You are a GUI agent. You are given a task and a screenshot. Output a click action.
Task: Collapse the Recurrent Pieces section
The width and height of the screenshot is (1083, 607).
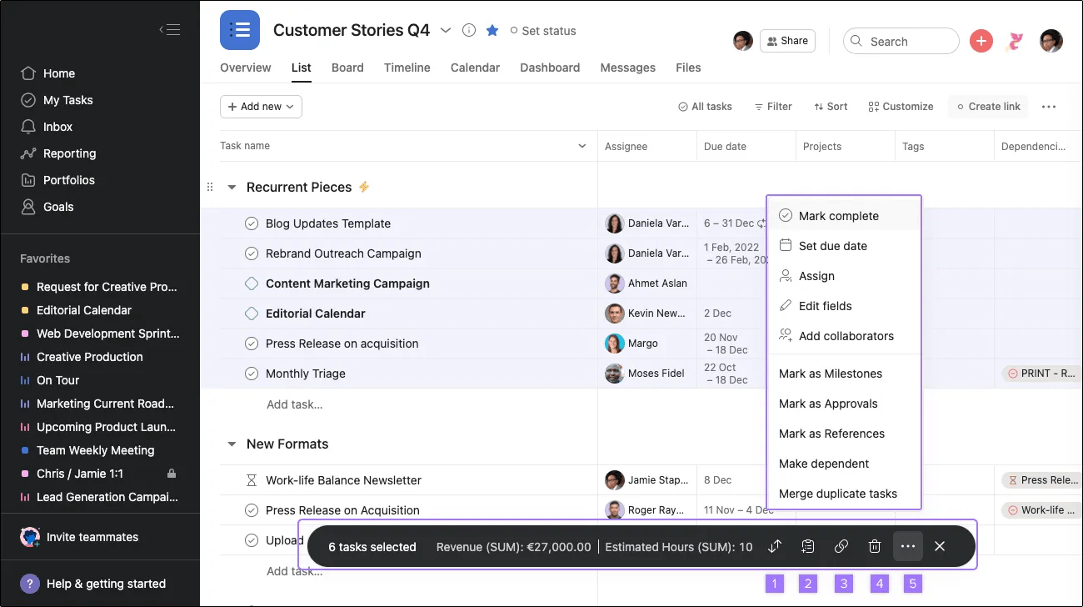231,187
